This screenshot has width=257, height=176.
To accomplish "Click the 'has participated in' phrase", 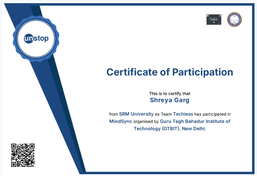I will click(x=213, y=114).
